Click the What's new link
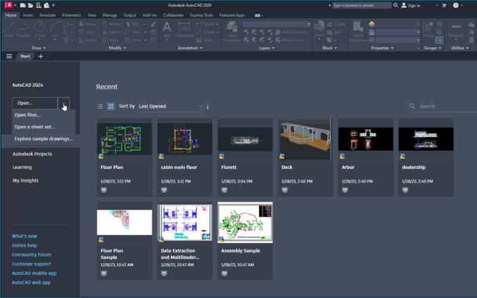Image resolution: width=477 pixels, height=298 pixels. click(x=24, y=236)
